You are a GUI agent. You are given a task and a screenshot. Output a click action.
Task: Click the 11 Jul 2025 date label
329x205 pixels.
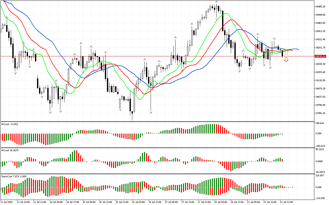point(7,202)
